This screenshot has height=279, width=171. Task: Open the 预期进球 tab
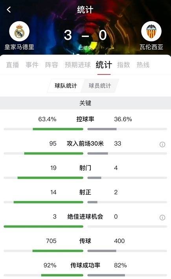pyautogui.click(x=78, y=65)
